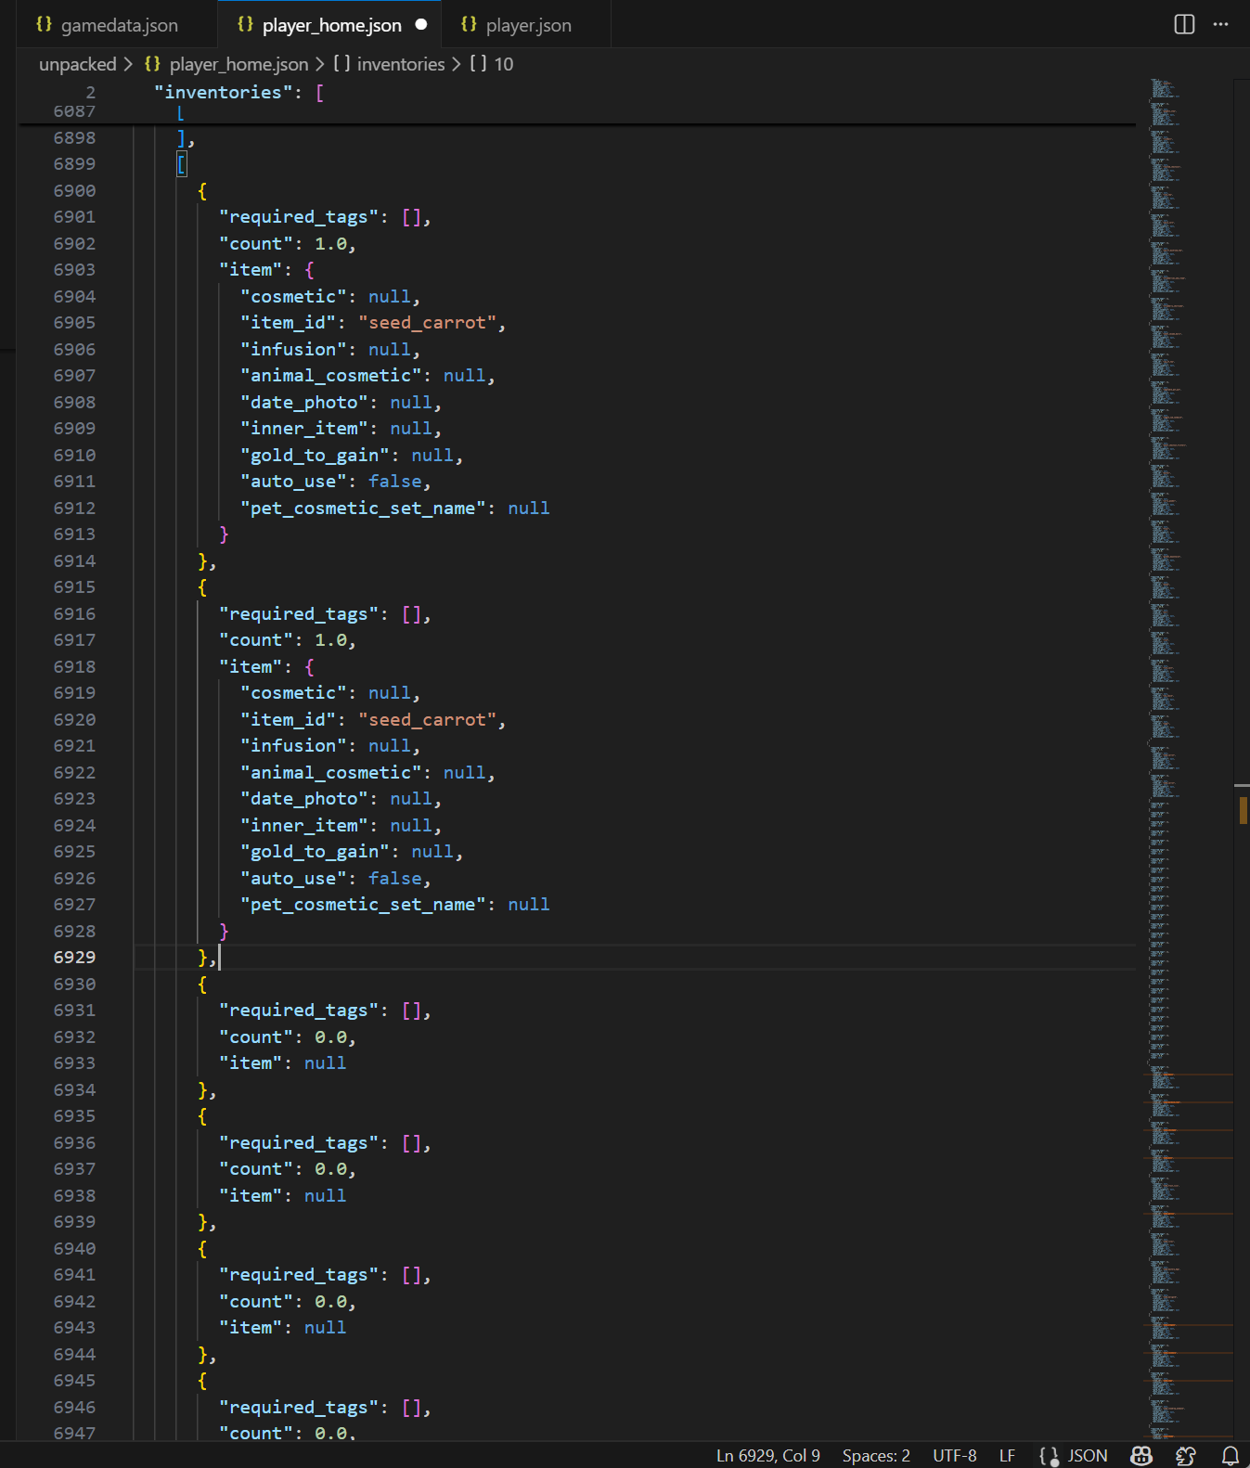Switch to the player.json tab
The height and width of the screenshot is (1468, 1250).
pos(528,25)
